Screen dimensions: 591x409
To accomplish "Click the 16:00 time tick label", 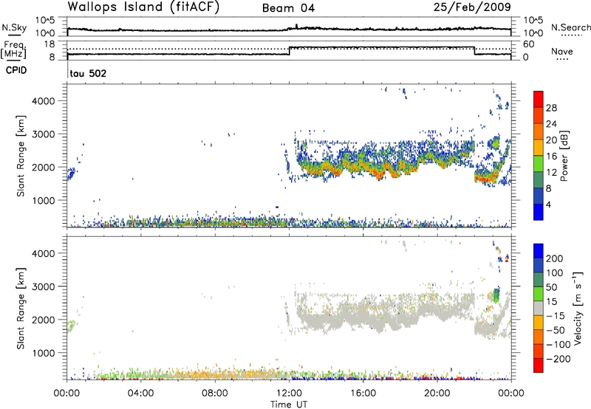I will click(363, 393).
